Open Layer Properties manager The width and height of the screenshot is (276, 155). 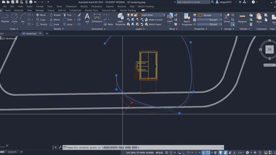click(x=120, y=19)
